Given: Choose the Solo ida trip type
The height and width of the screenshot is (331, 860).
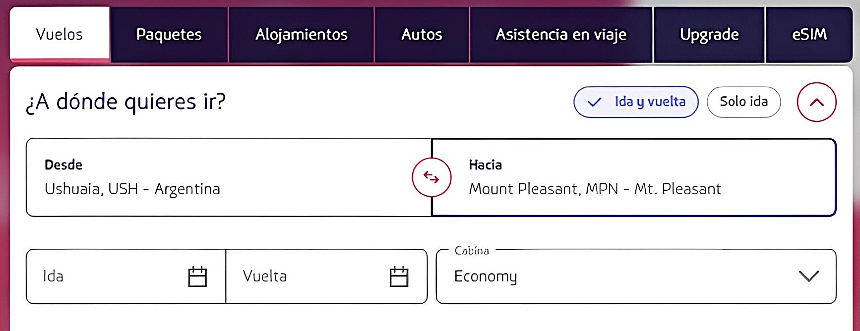Looking at the screenshot, I should coord(743,102).
